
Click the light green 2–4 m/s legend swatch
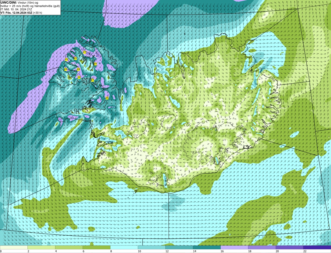[41, 247]
